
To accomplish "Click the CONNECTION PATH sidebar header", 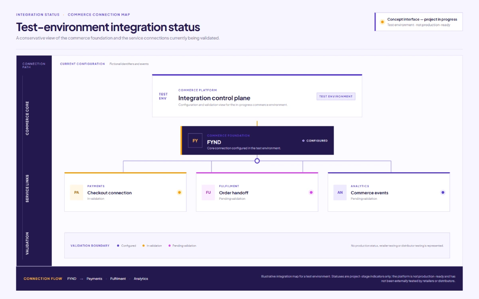I will pos(34,65).
